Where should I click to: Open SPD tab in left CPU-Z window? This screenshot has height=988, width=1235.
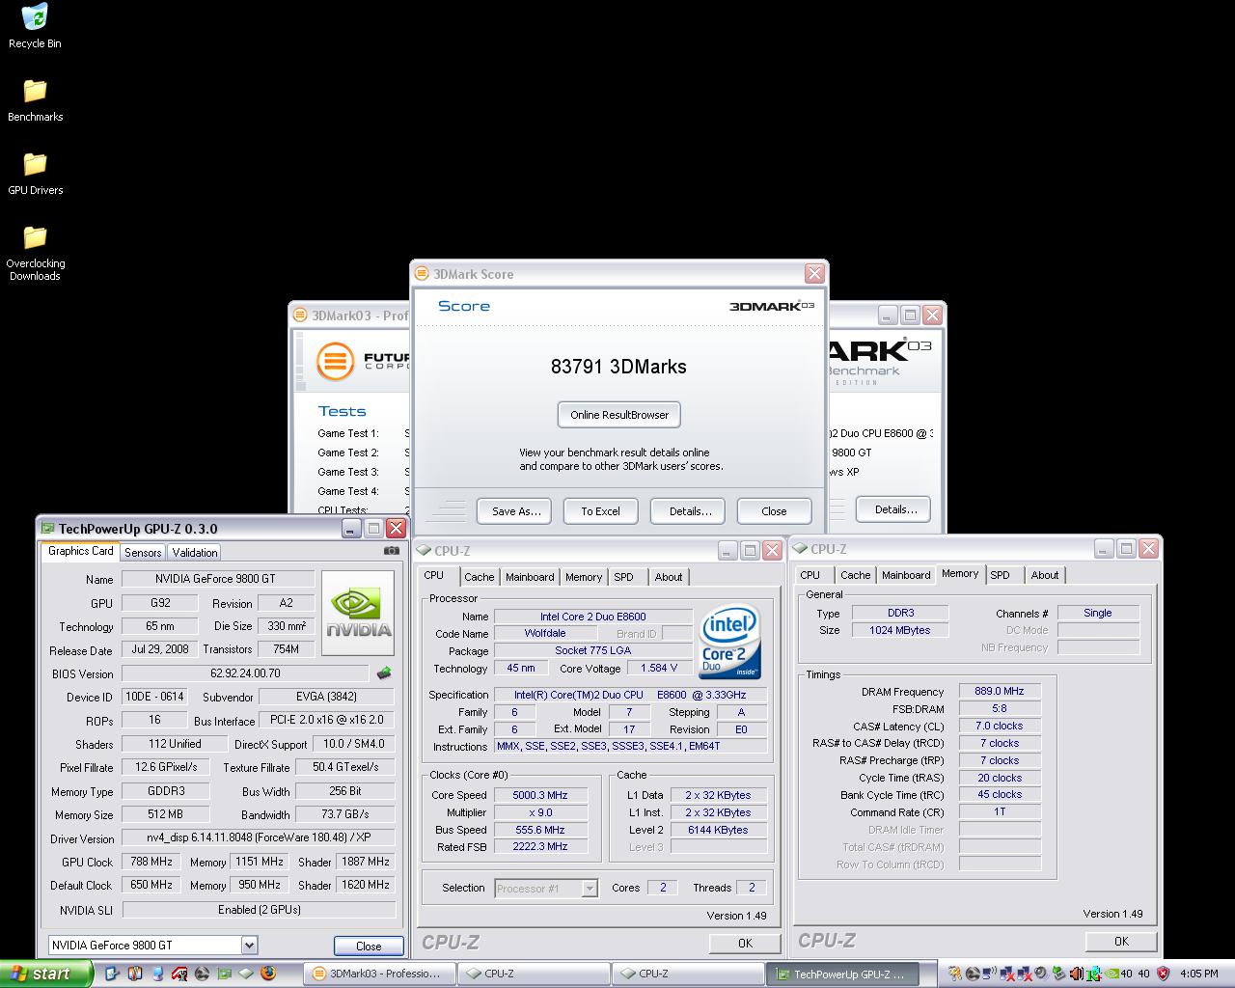coord(624,577)
